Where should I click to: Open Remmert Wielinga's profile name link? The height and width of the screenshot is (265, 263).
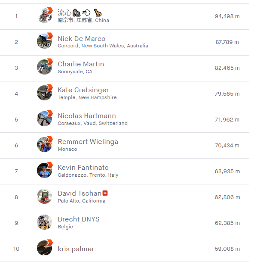(88, 142)
